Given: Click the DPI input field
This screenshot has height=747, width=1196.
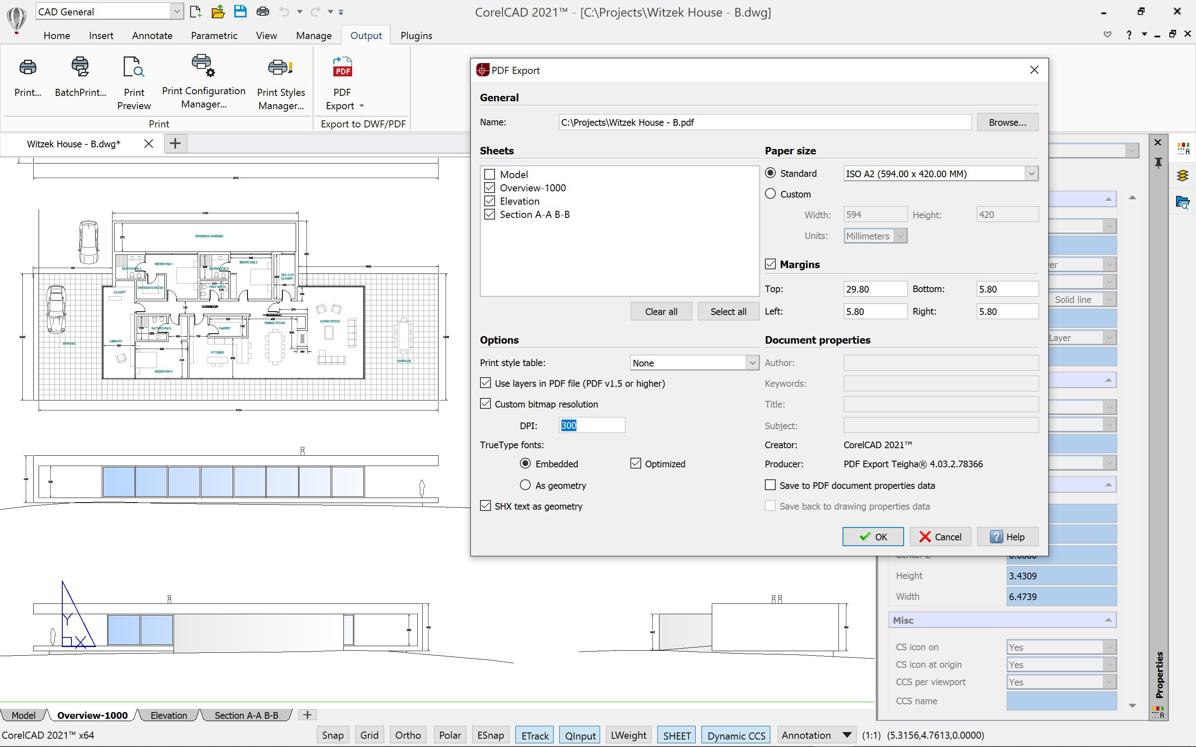Looking at the screenshot, I should (591, 425).
